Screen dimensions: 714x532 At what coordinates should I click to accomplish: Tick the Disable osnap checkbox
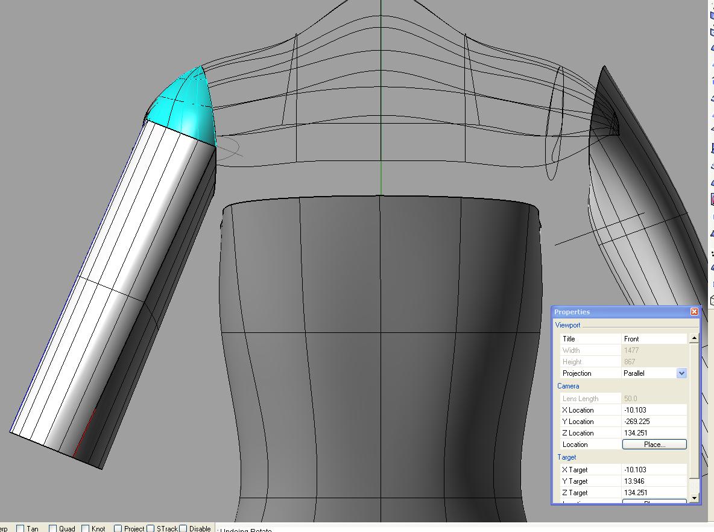[183, 528]
